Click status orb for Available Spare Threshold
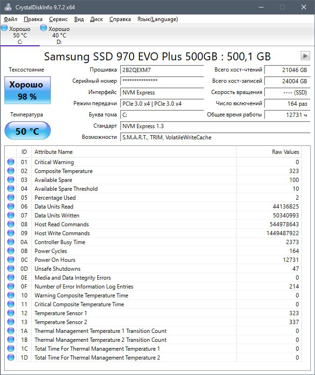This screenshot has height=375, width=315. point(11,188)
